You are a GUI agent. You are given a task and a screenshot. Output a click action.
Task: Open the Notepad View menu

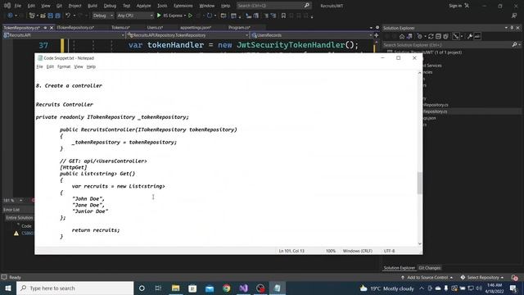tap(79, 66)
